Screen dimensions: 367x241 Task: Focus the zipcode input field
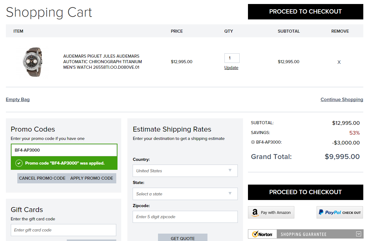point(185,217)
